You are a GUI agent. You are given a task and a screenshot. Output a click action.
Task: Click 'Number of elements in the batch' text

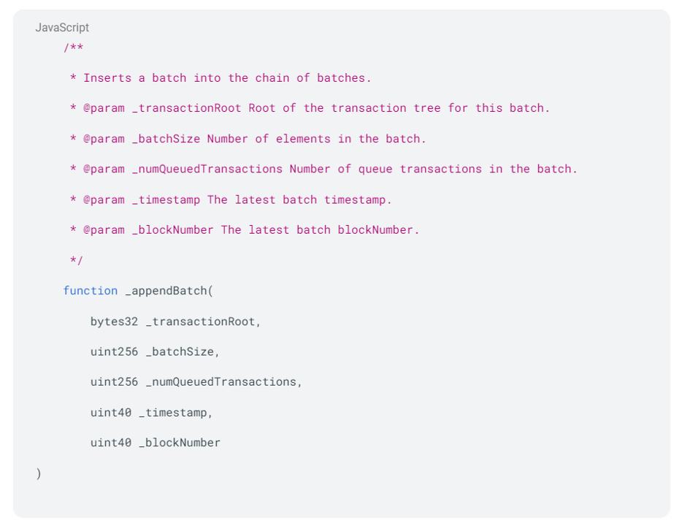click(316, 139)
